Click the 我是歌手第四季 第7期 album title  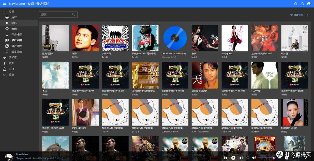(83, 91)
